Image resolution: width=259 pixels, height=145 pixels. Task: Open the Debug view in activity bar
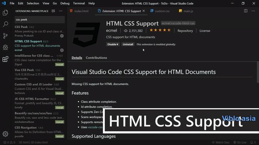point(5,47)
